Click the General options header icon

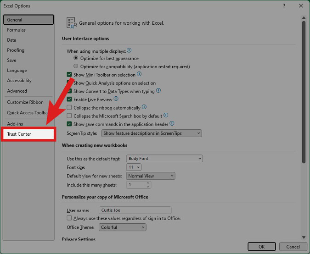point(71,23)
